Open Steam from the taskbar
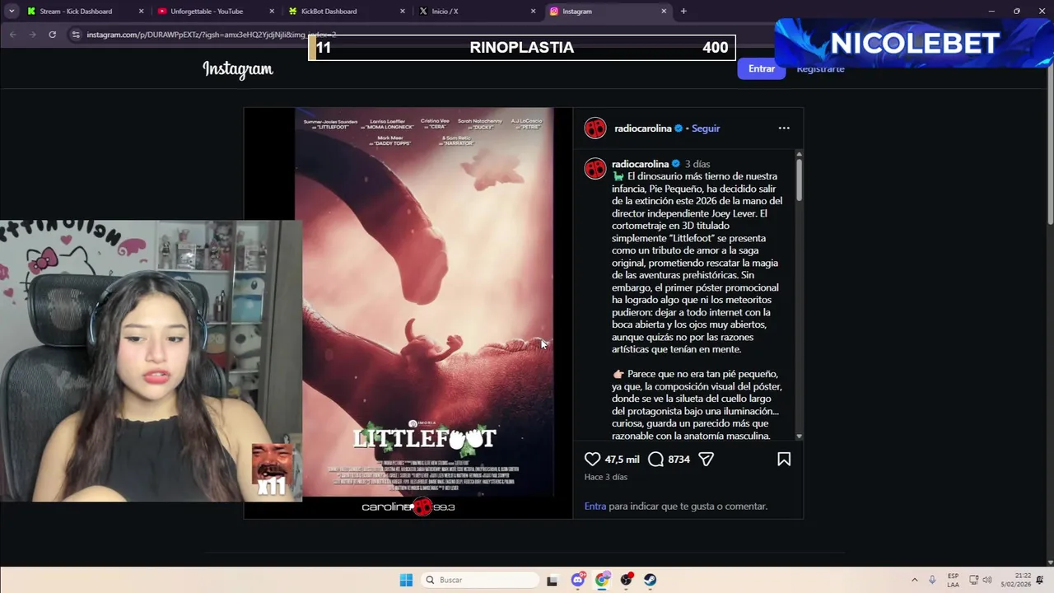Image resolution: width=1054 pixels, height=593 pixels. (x=651, y=580)
